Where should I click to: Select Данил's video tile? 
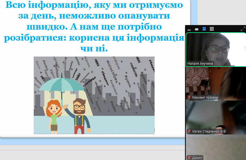[216, 145]
